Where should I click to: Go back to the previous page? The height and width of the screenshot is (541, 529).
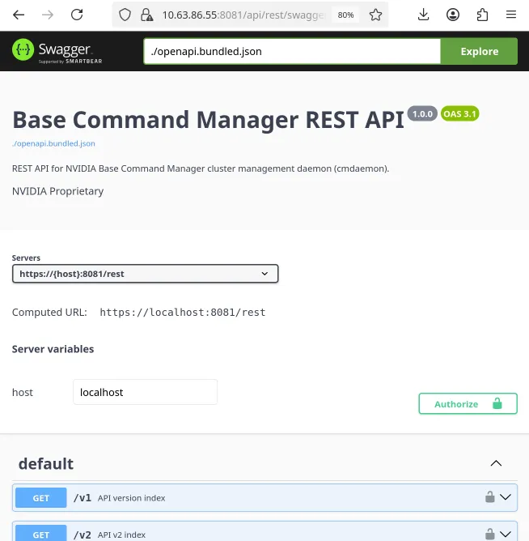[19, 15]
